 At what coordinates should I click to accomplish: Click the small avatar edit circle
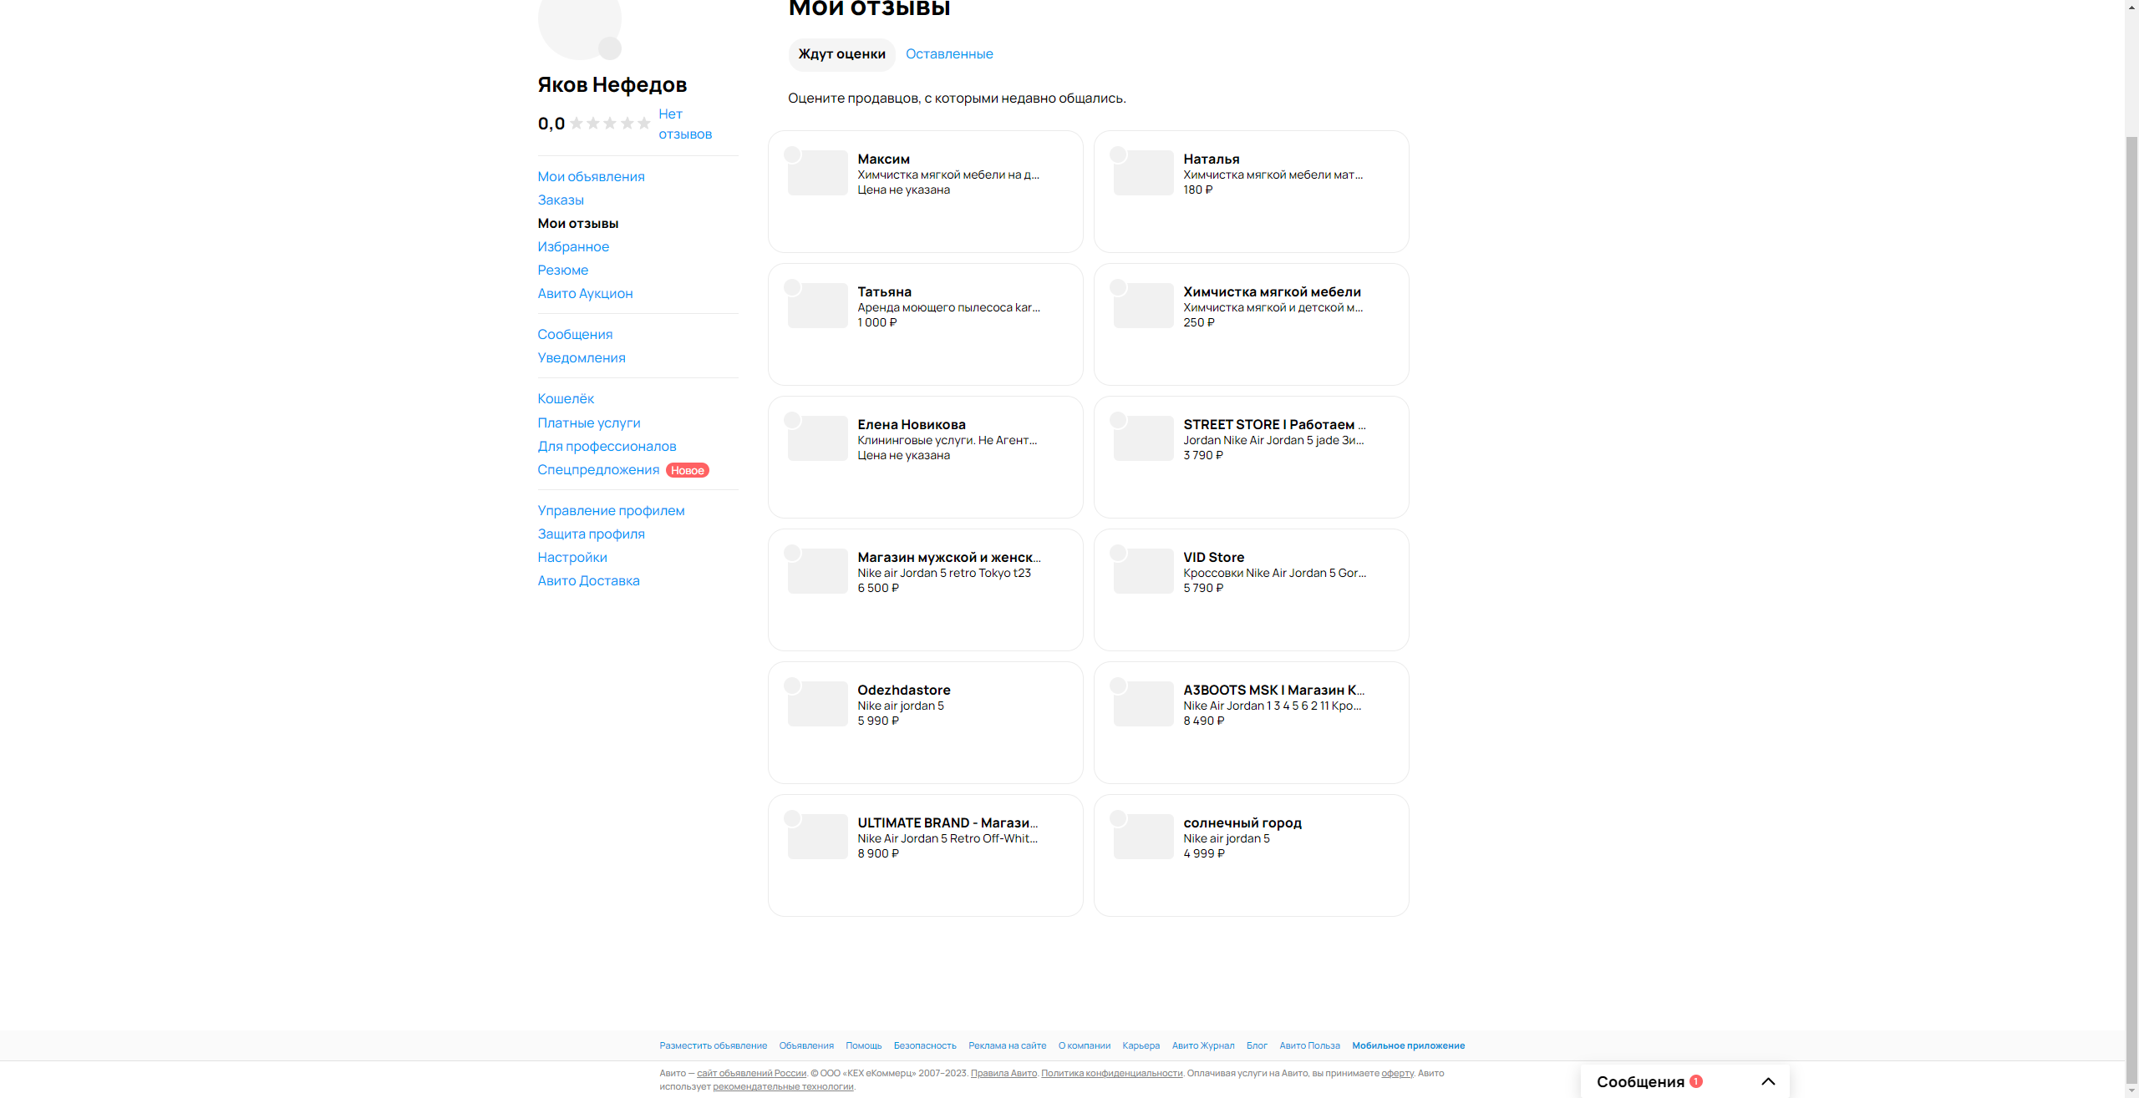(x=610, y=48)
